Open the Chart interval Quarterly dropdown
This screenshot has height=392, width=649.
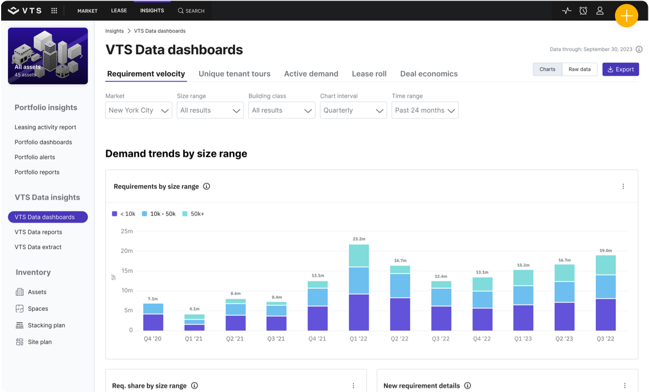(x=353, y=111)
